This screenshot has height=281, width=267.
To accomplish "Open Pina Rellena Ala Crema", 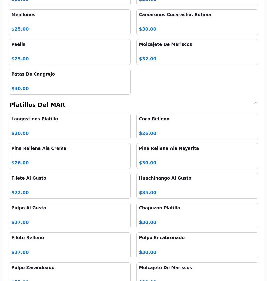I will tap(70, 156).
